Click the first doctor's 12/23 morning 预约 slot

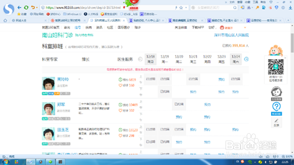click(221, 79)
